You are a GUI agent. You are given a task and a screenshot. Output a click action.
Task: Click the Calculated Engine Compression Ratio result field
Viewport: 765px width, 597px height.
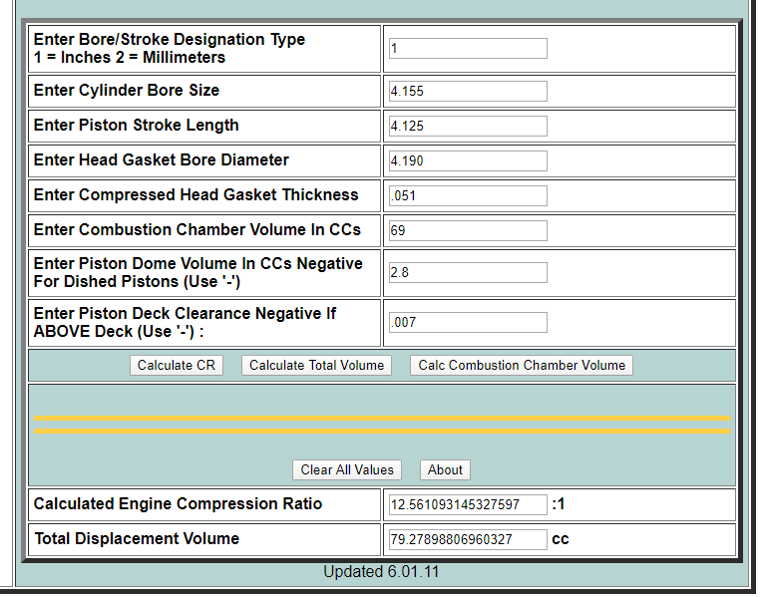[467, 505]
